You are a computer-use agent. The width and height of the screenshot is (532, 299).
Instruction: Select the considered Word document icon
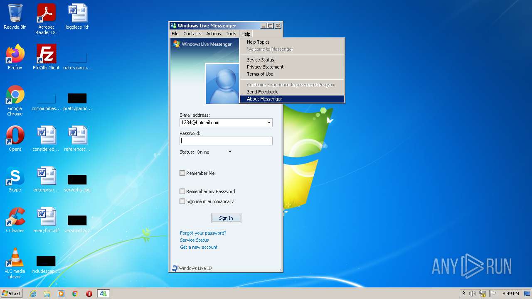[46, 139]
